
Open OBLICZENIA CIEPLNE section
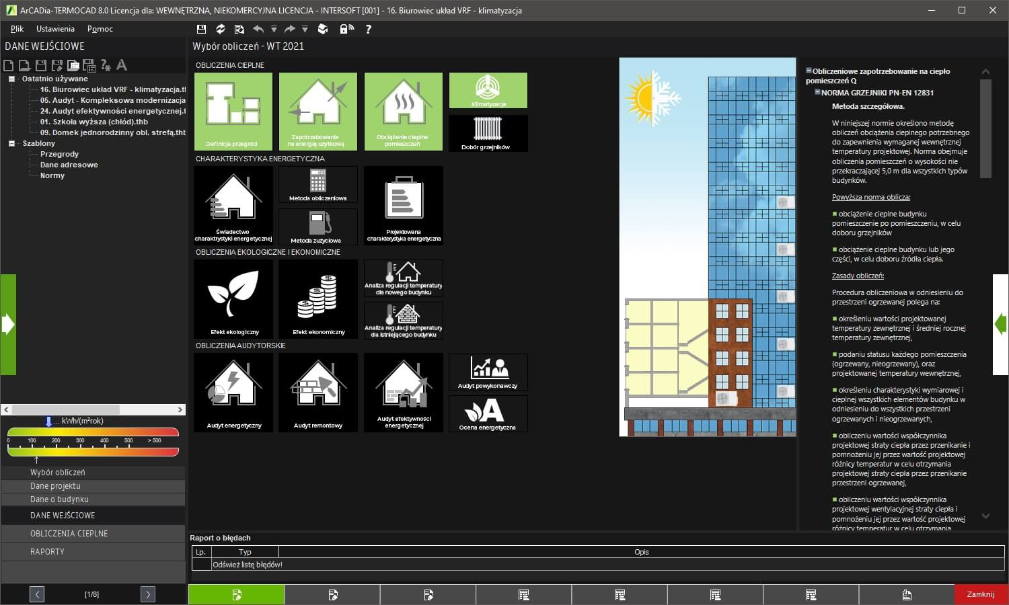(93, 534)
